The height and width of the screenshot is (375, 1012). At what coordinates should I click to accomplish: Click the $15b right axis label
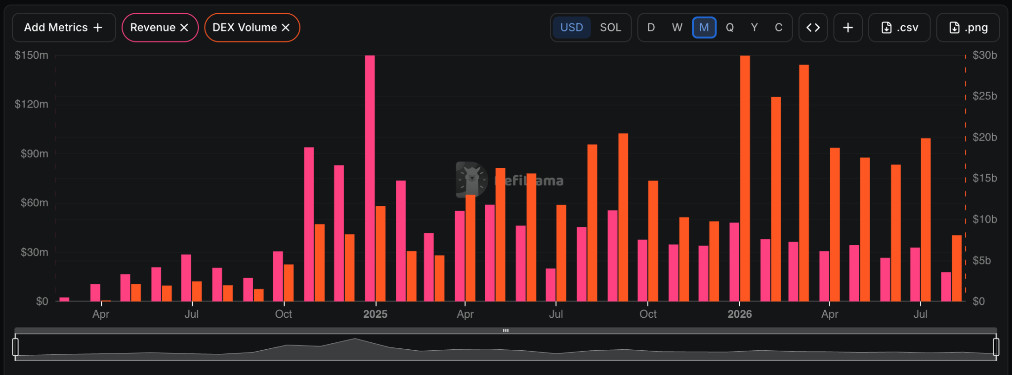985,178
